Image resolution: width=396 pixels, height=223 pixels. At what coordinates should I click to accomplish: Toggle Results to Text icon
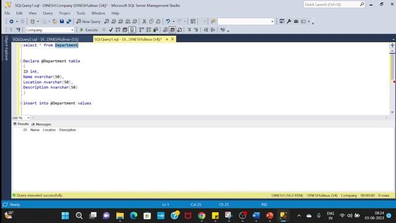(165, 30)
